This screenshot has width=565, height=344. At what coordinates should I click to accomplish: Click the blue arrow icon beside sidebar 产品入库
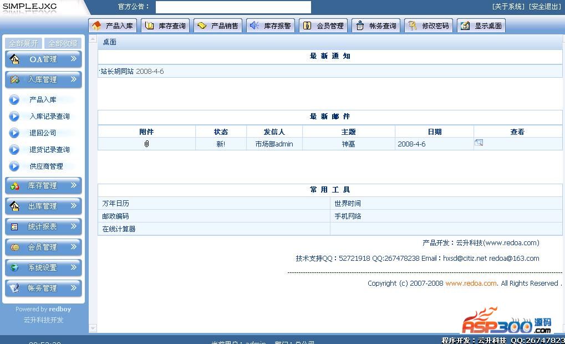[14, 99]
